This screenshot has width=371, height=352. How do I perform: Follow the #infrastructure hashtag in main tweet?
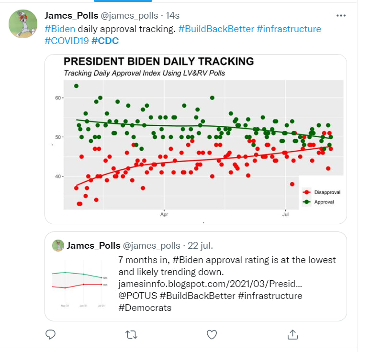pos(289,29)
